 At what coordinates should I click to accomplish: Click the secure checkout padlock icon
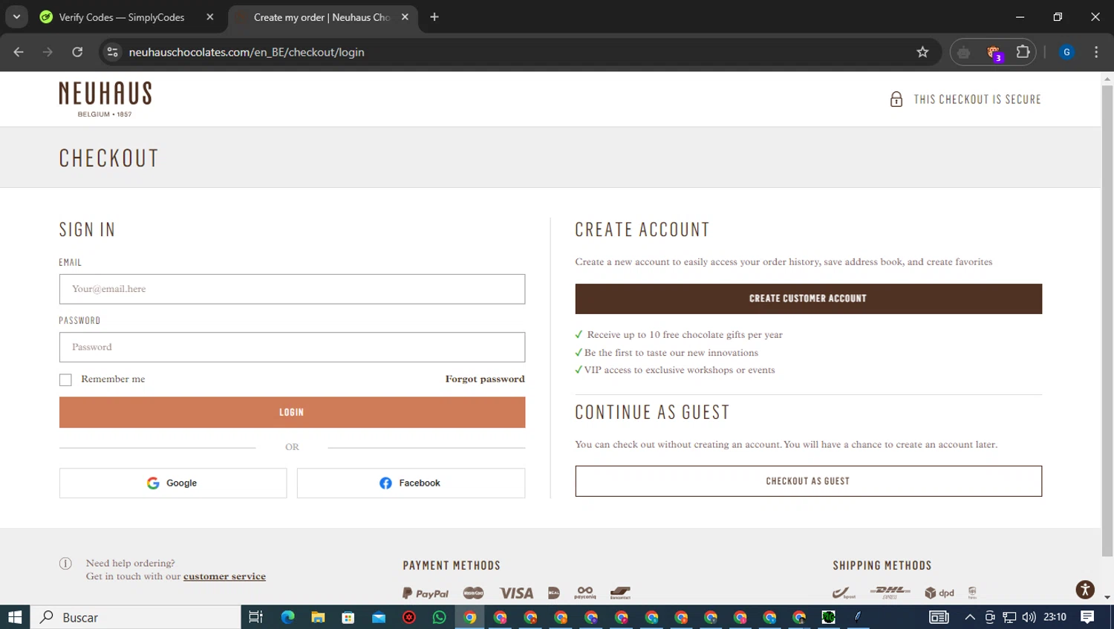[x=896, y=100]
